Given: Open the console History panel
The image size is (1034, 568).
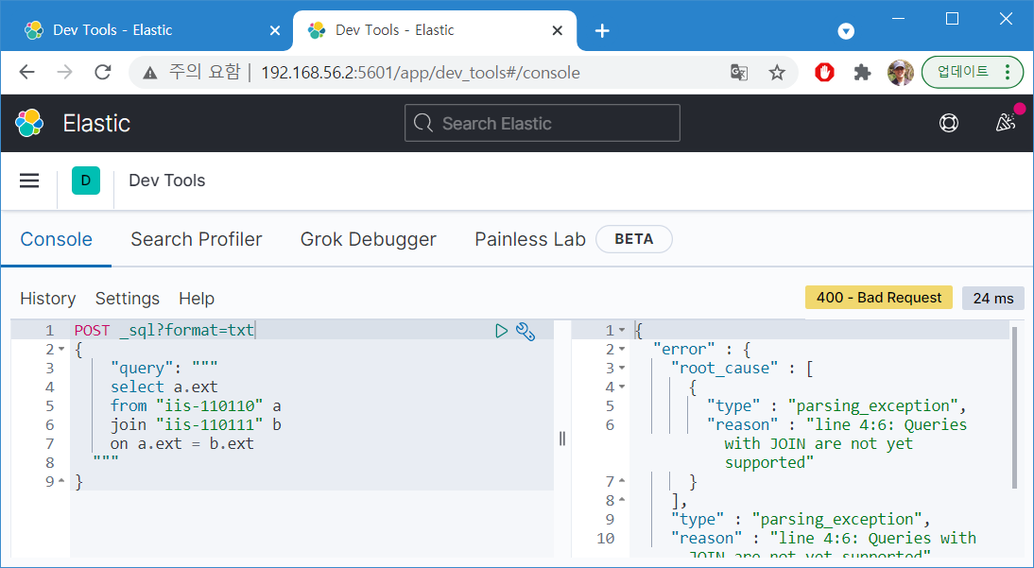Looking at the screenshot, I should tap(48, 298).
